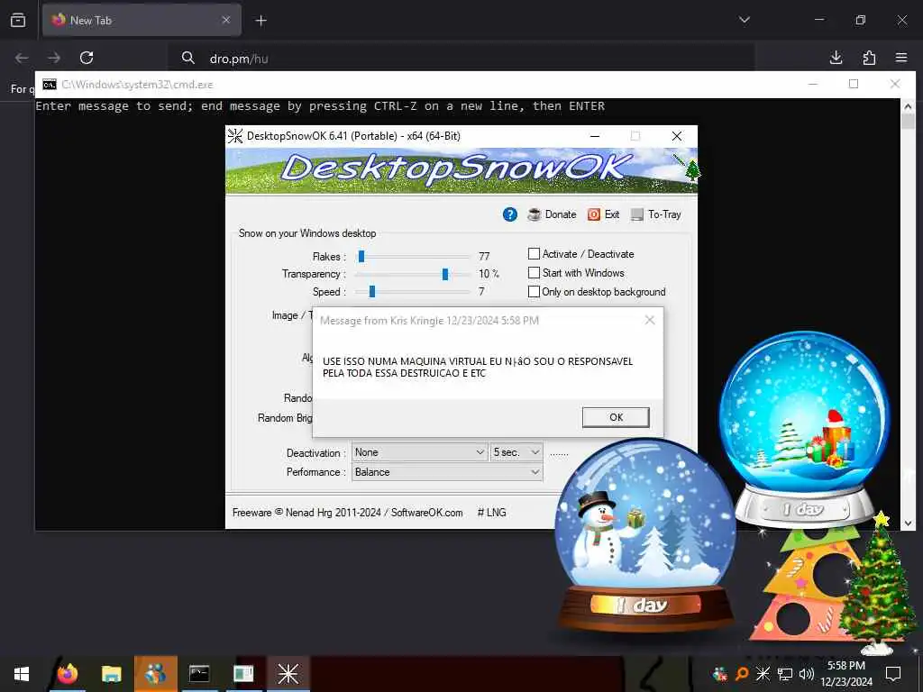The height and width of the screenshot is (692, 923).
Task: Minimize the DesktopSnowOK window
Action: pyautogui.click(x=595, y=136)
